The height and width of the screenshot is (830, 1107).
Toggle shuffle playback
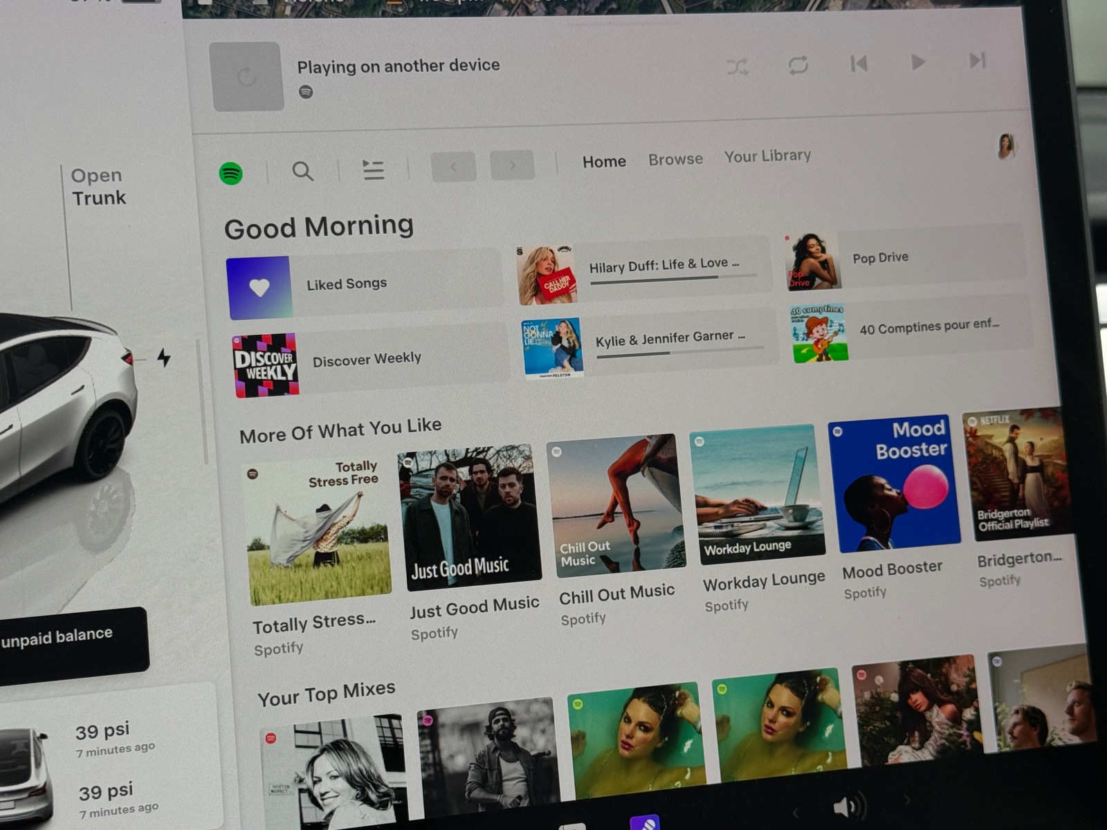coord(737,67)
